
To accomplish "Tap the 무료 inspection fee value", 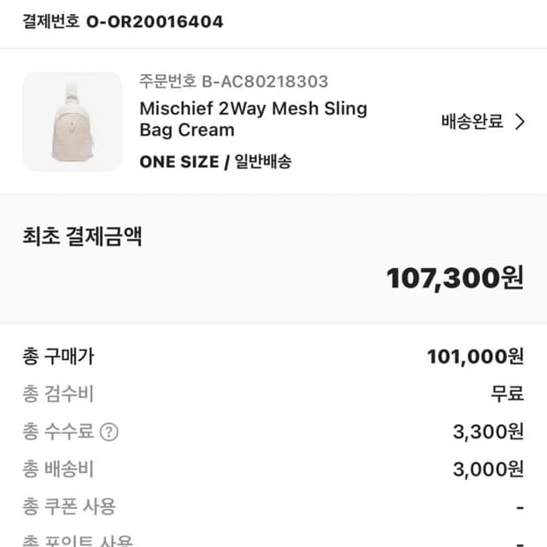I will 507,394.
